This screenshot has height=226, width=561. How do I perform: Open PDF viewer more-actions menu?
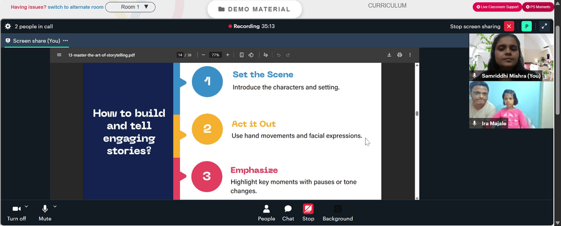410,55
